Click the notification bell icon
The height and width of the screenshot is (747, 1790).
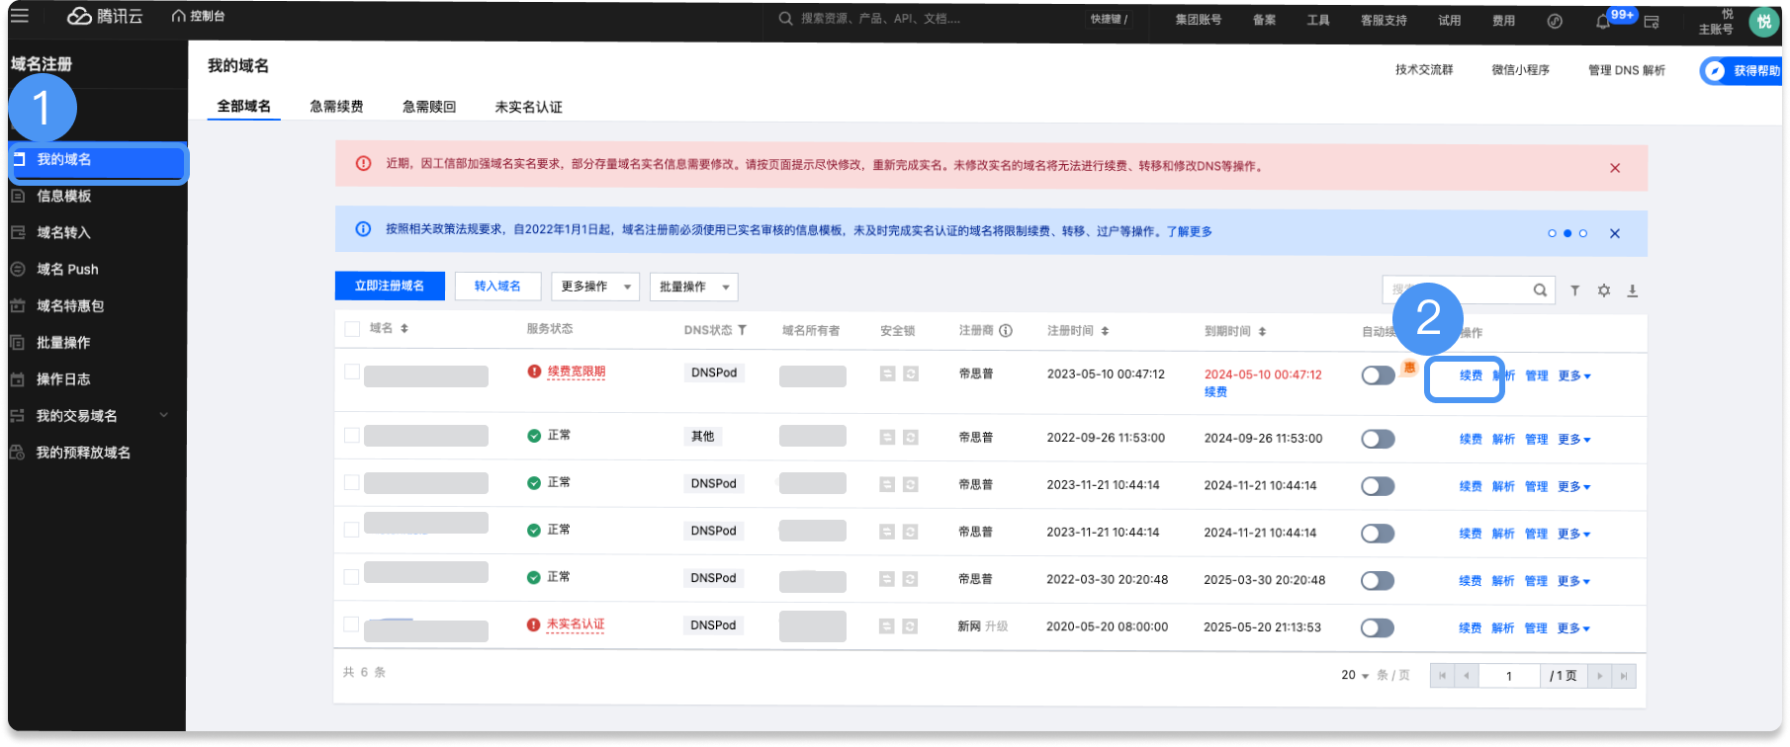(1603, 21)
